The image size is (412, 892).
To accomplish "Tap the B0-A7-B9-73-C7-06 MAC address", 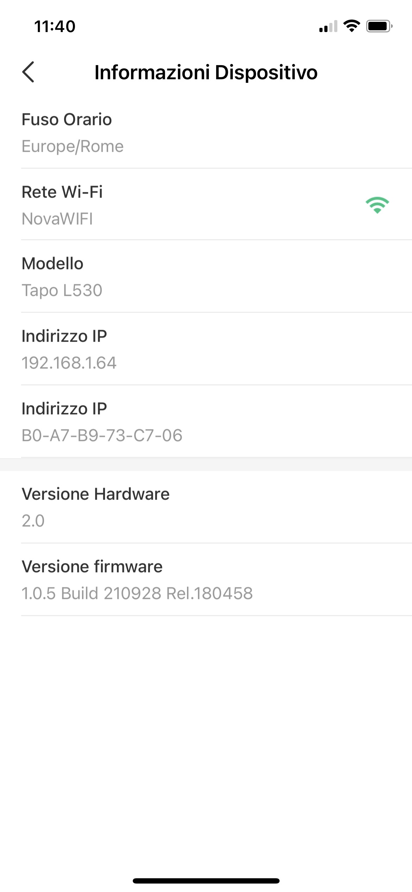I will click(x=102, y=435).
